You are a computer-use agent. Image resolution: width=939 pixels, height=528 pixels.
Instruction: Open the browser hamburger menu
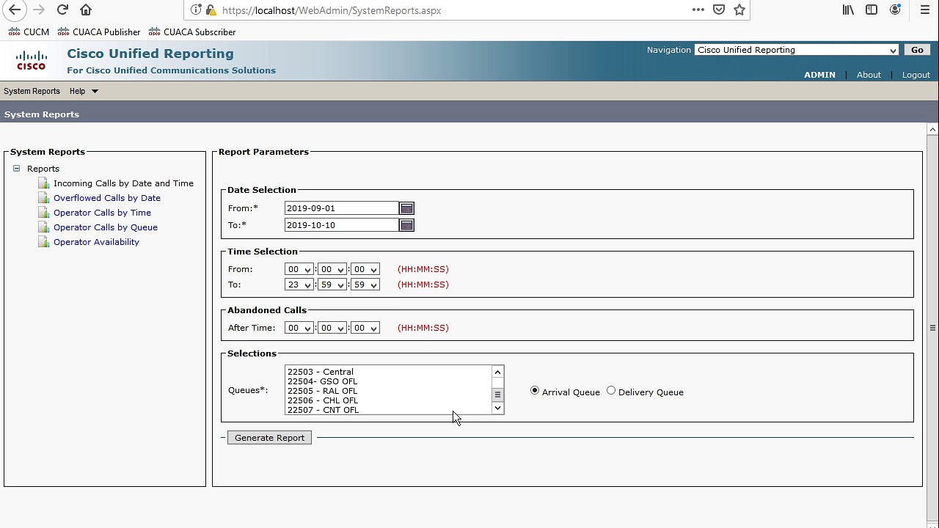(924, 10)
